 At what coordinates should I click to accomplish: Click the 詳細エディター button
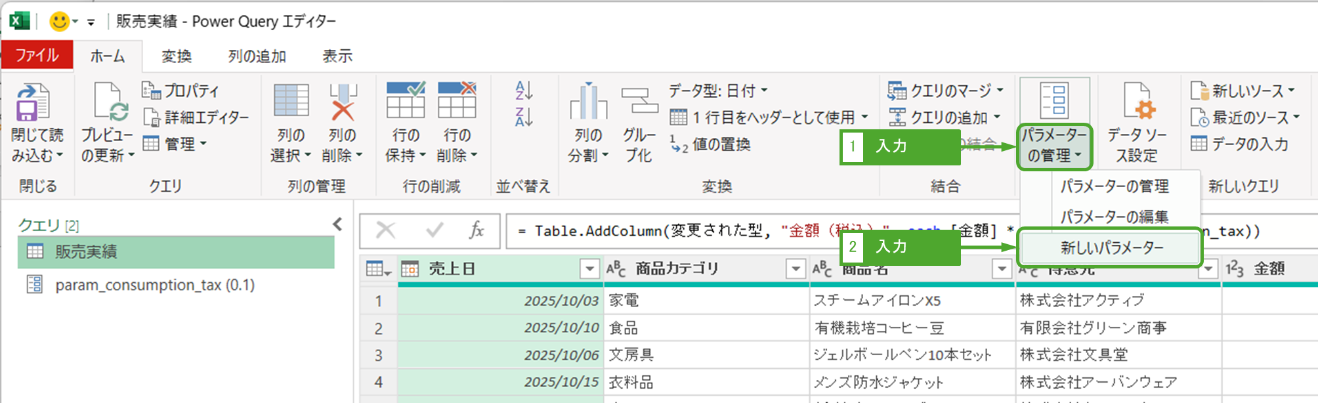point(197,117)
